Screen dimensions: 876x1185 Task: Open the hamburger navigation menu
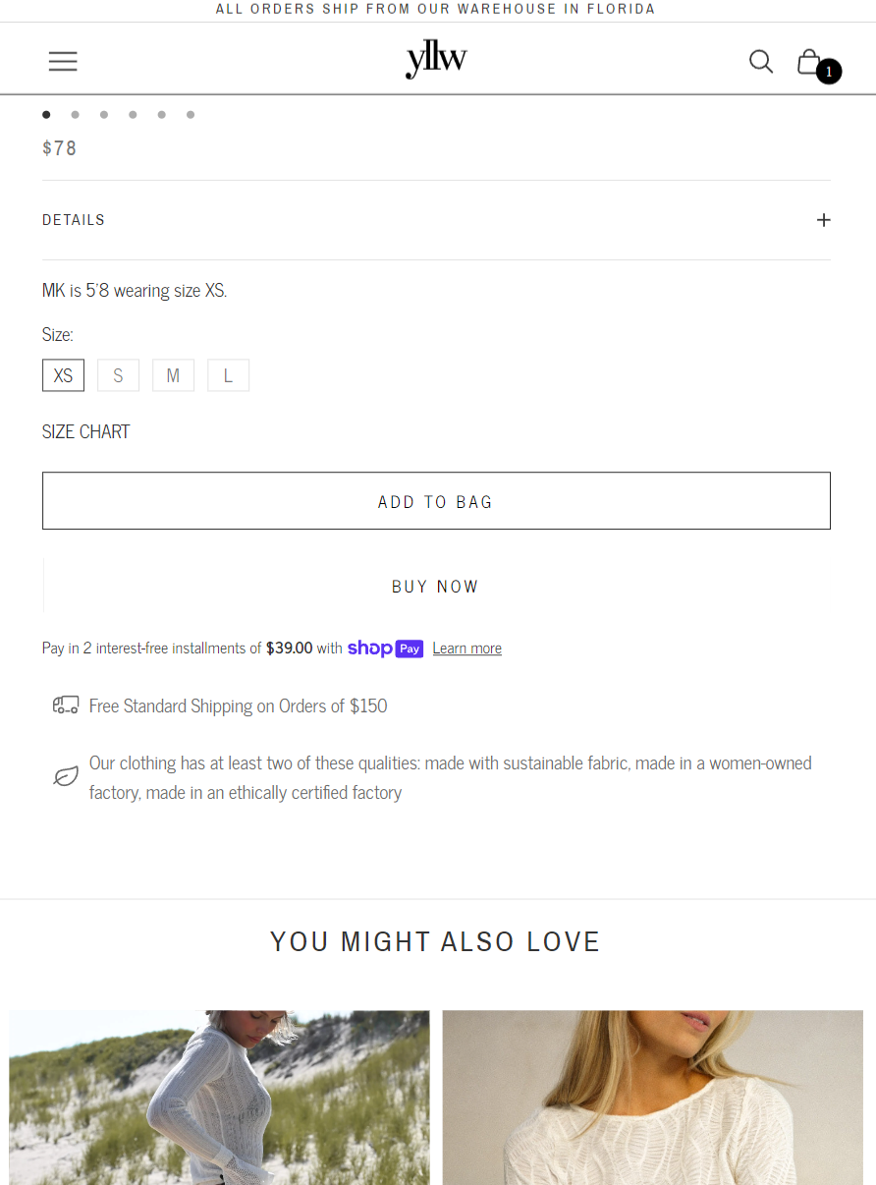point(63,61)
